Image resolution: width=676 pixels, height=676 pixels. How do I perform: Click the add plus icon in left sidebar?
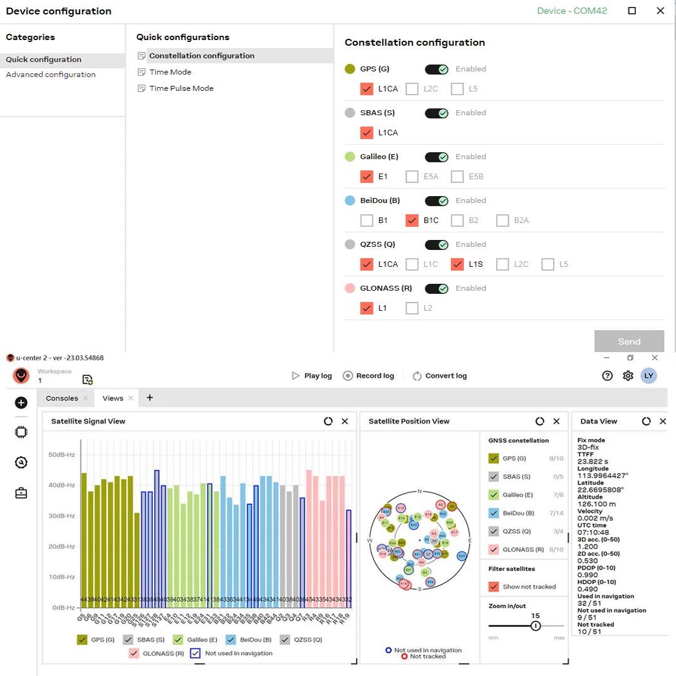(x=21, y=403)
